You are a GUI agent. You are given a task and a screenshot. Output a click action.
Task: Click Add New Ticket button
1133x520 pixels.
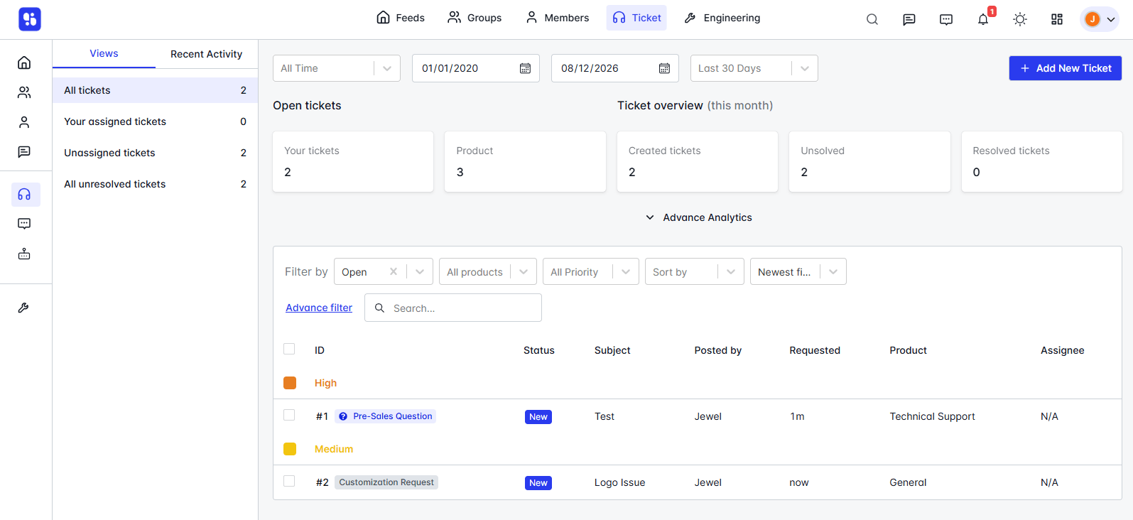point(1066,68)
